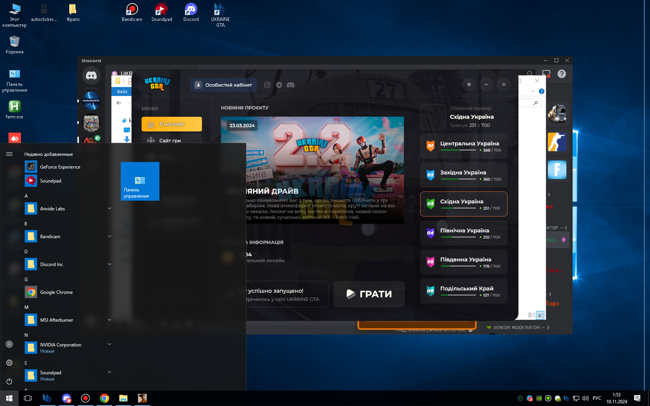
Task: Switch File Explorer to large icons view
Action: pyautogui.click(x=540, y=315)
